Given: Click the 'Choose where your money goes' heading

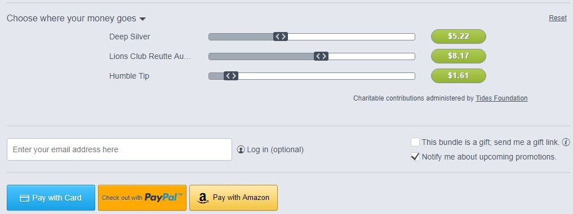Looking at the screenshot, I should (x=71, y=18).
